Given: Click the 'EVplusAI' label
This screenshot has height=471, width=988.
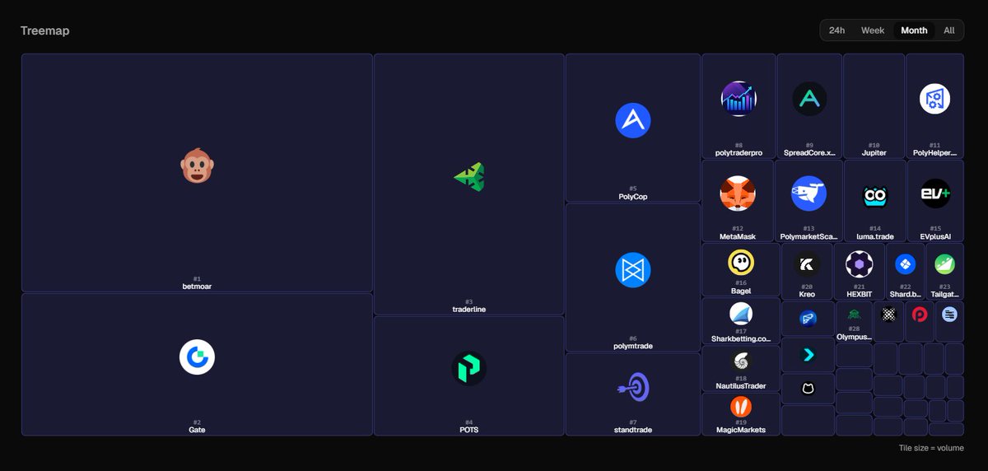Looking at the screenshot, I should pos(935,236).
